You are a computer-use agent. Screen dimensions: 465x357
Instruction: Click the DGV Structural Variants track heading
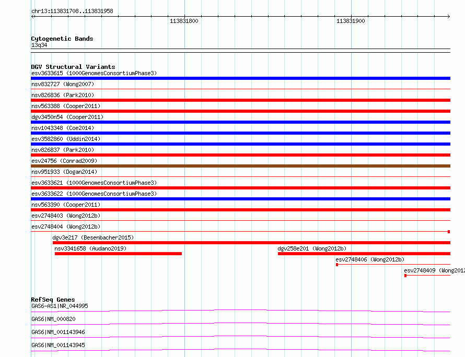(x=73, y=67)
